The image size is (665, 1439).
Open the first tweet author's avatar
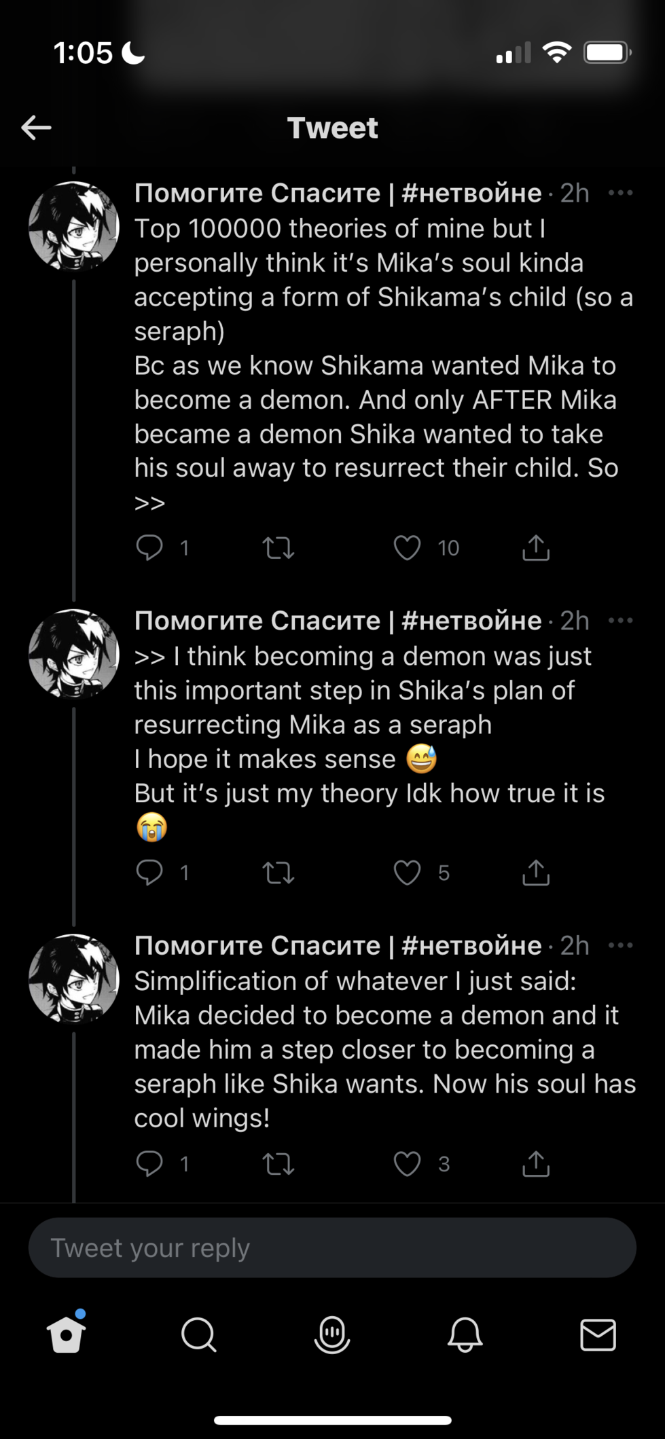pos(73,226)
